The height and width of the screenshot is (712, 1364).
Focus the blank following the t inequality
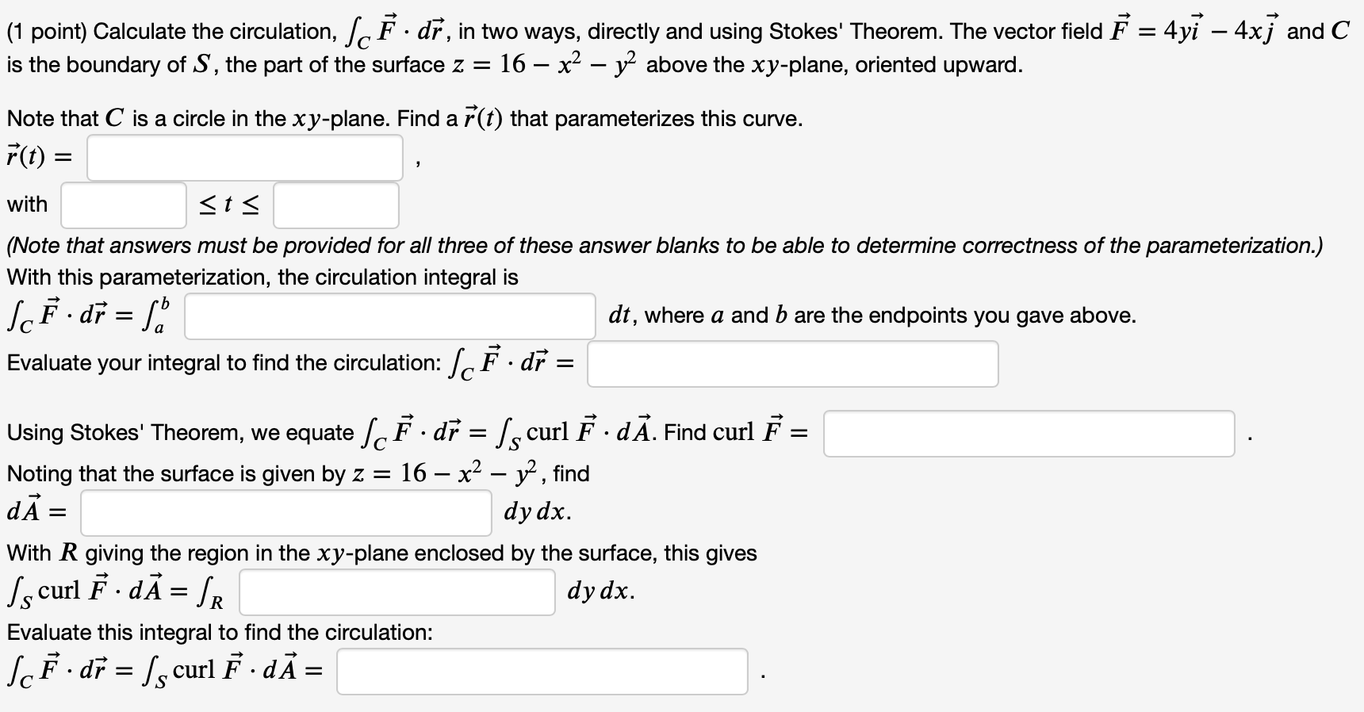(x=335, y=205)
